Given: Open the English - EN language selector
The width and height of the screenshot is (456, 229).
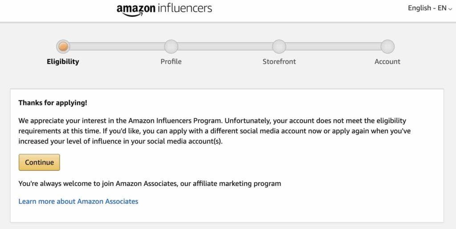Looking at the screenshot, I should [430, 8].
